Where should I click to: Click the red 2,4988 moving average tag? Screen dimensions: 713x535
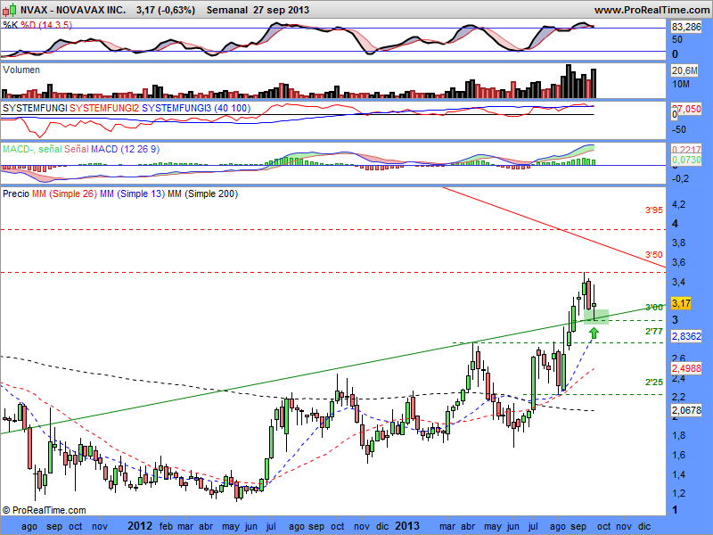(686, 368)
